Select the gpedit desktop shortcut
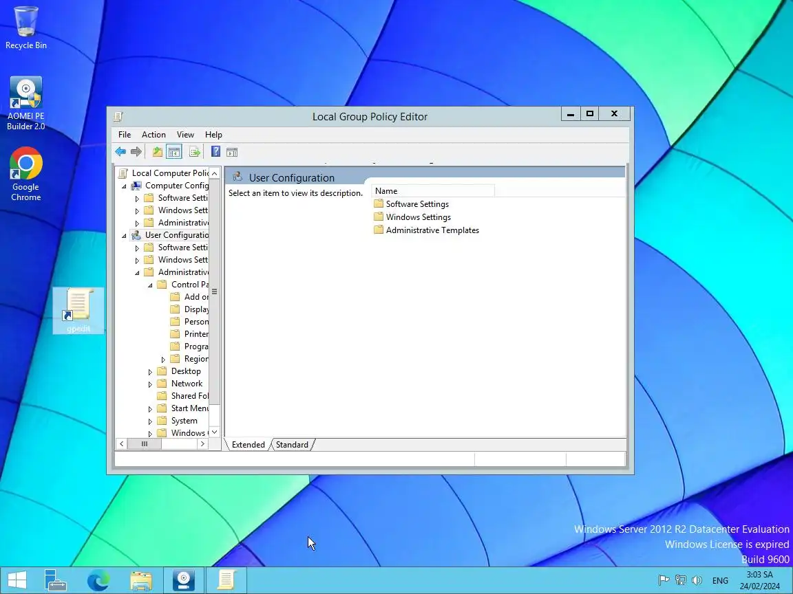Image resolution: width=793 pixels, height=594 pixels. click(x=78, y=311)
